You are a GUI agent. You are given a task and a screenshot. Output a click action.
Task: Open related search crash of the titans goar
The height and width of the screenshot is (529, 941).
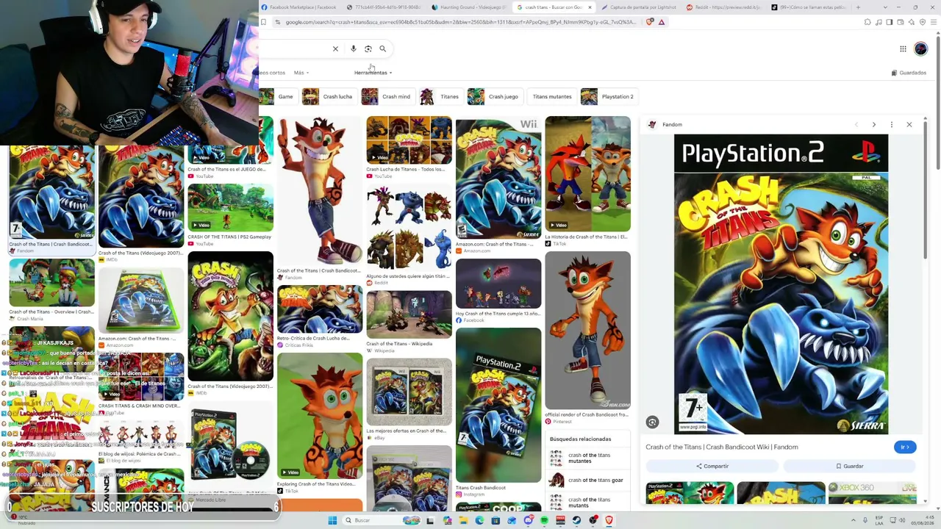tap(587, 480)
